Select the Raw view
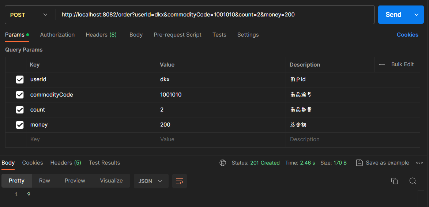429x207 pixels. pyautogui.click(x=45, y=181)
